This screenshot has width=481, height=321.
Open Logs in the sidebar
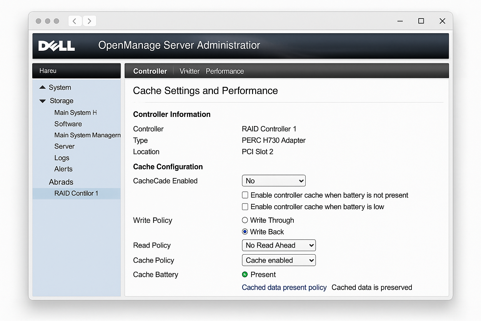point(62,158)
